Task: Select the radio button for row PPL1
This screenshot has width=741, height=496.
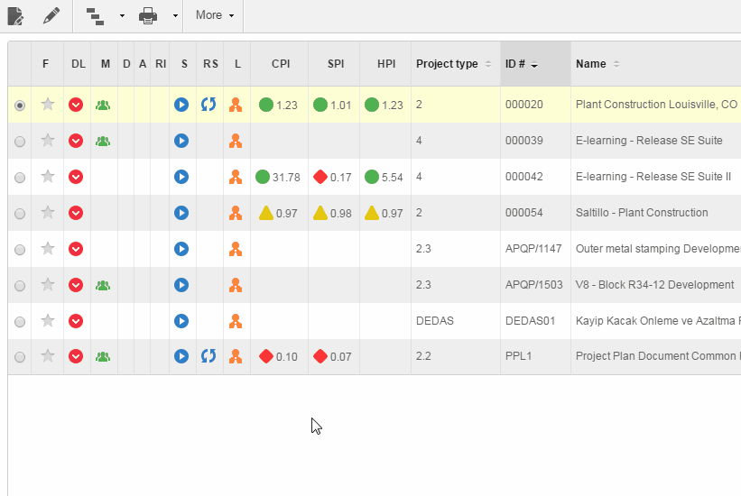Action: pos(20,357)
